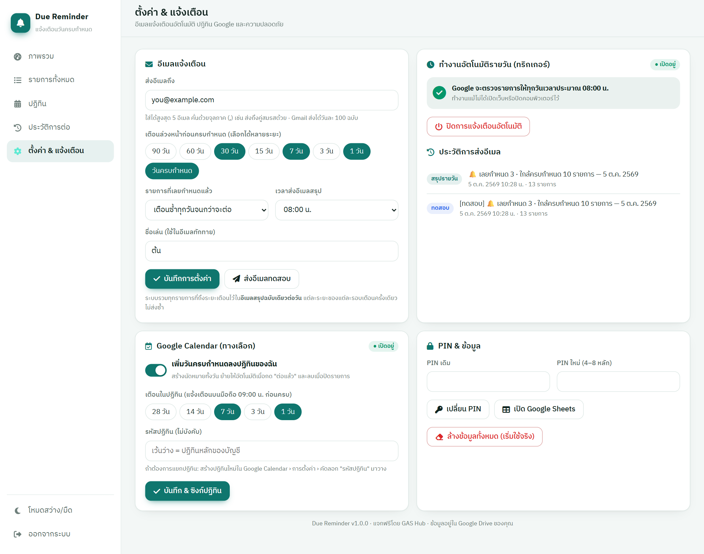The width and height of the screenshot is (704, 554).
Task: Toggle the 3 วัน calendar reminder chip
Action: click(x=258, y=412)
